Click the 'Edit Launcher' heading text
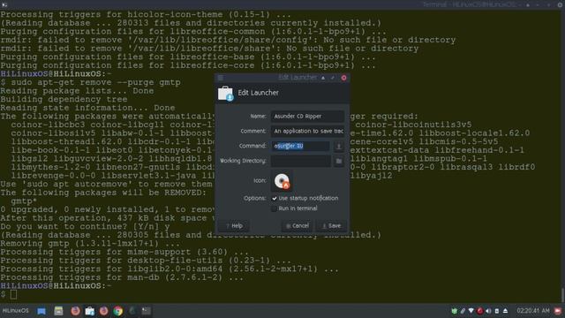565x318 pixels. 258,93
